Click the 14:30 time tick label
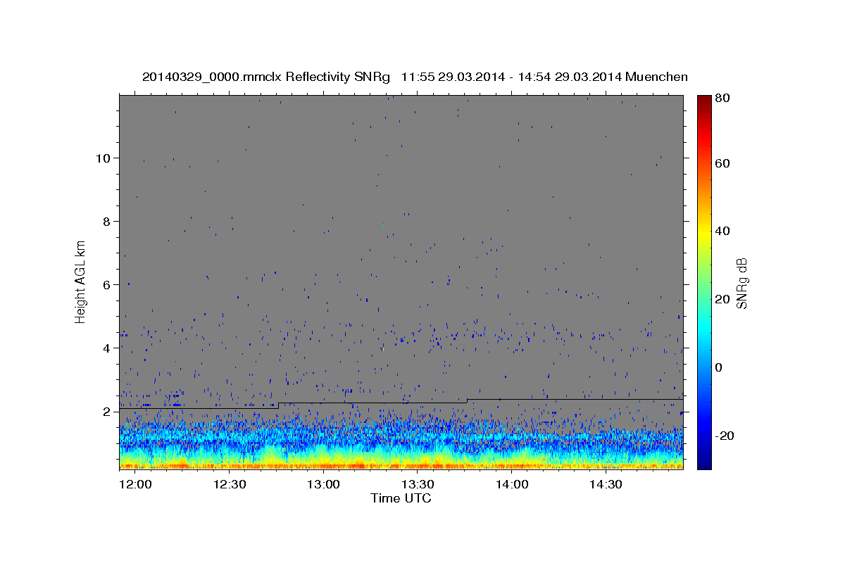The image size is (845, 563). pyautogui.click(x=606, y=484)
